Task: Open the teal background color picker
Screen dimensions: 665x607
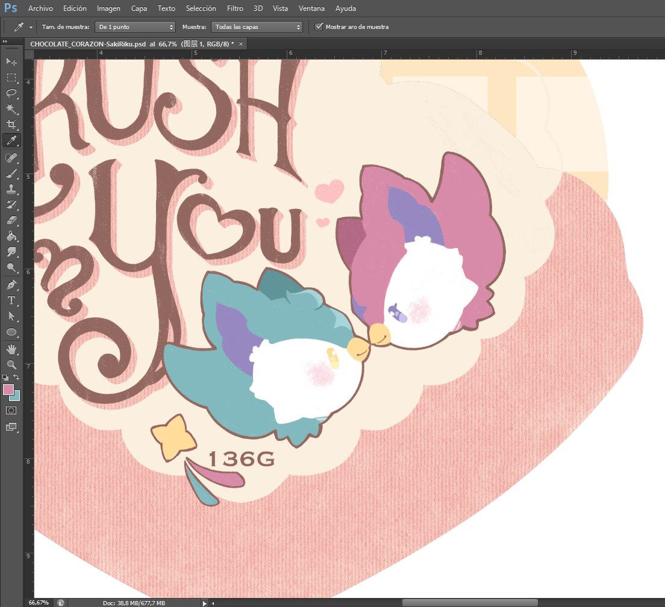Action: click(16, 397)
